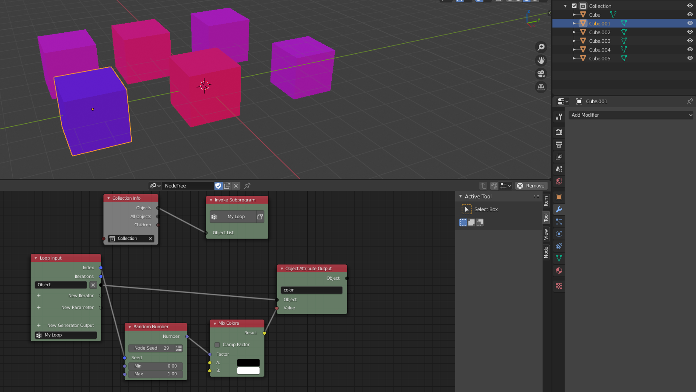
Task: Click New Iterator plus button
Action: 39,296
